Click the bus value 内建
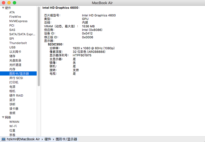The image size is (205, 142). [85, 22]
